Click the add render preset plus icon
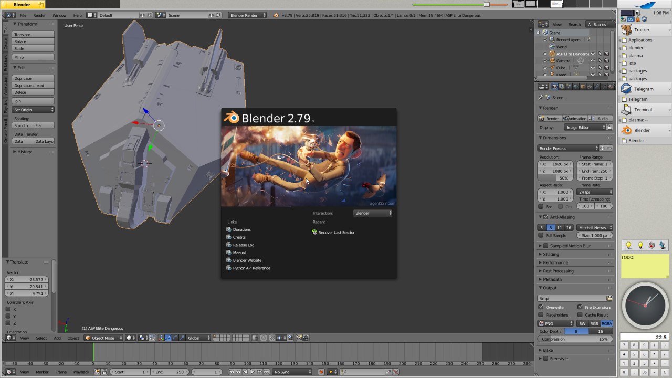 point(602,148)
